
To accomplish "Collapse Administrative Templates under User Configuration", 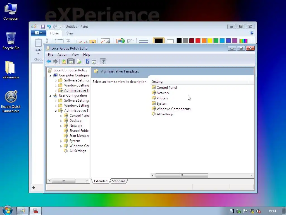I will click(x=56, y=111).
